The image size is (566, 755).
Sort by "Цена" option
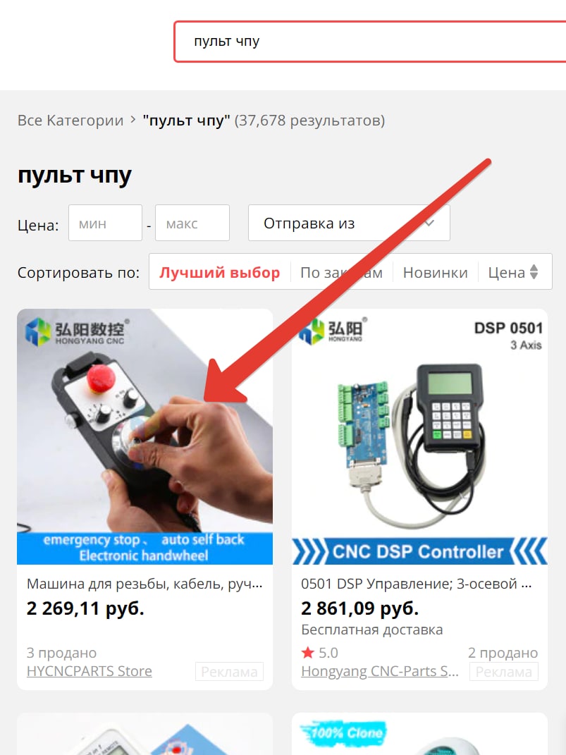pyautogui.click(x=506, y=273)
